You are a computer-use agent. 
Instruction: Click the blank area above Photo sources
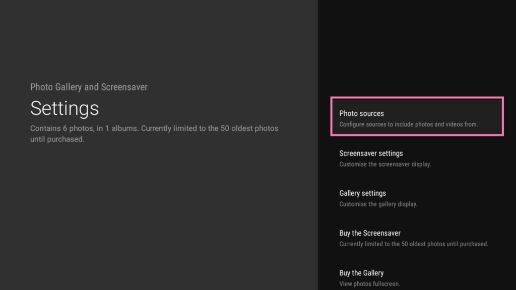(x=417, y=49)
